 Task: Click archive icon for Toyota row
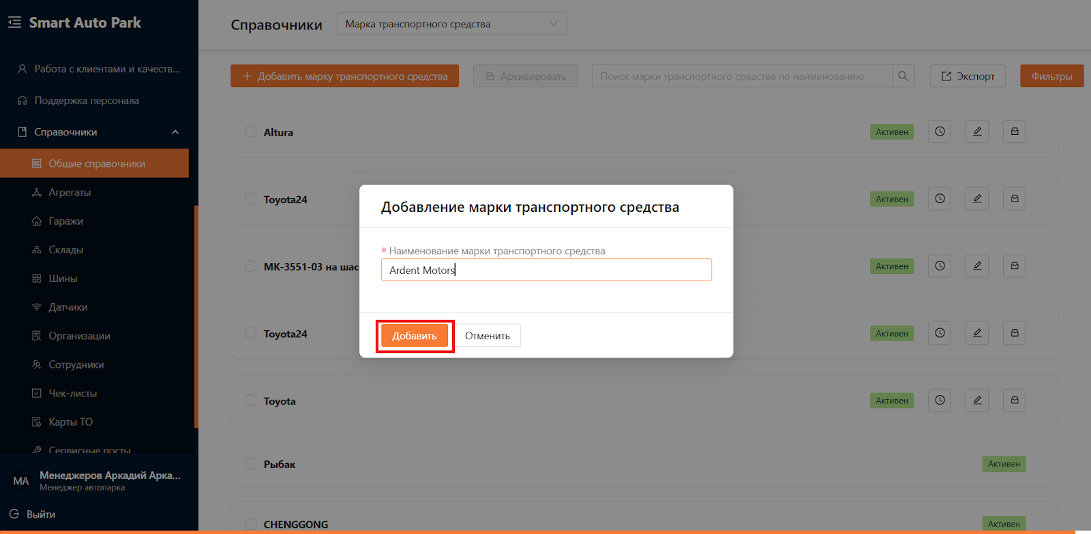click(1015, 400)
